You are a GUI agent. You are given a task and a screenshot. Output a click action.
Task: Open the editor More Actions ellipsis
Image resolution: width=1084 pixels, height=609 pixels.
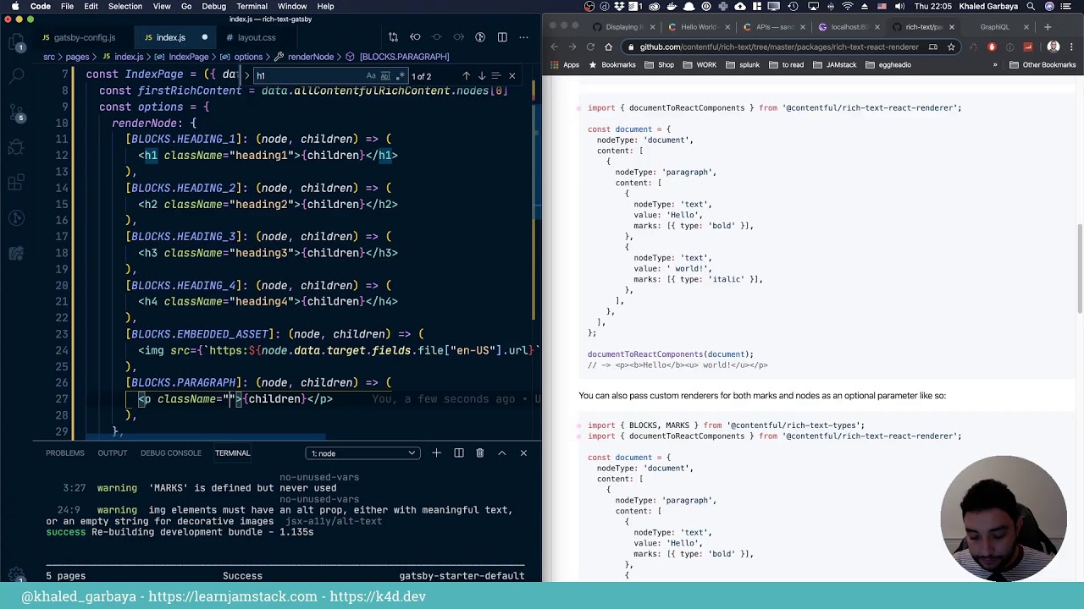click(524, 37)
